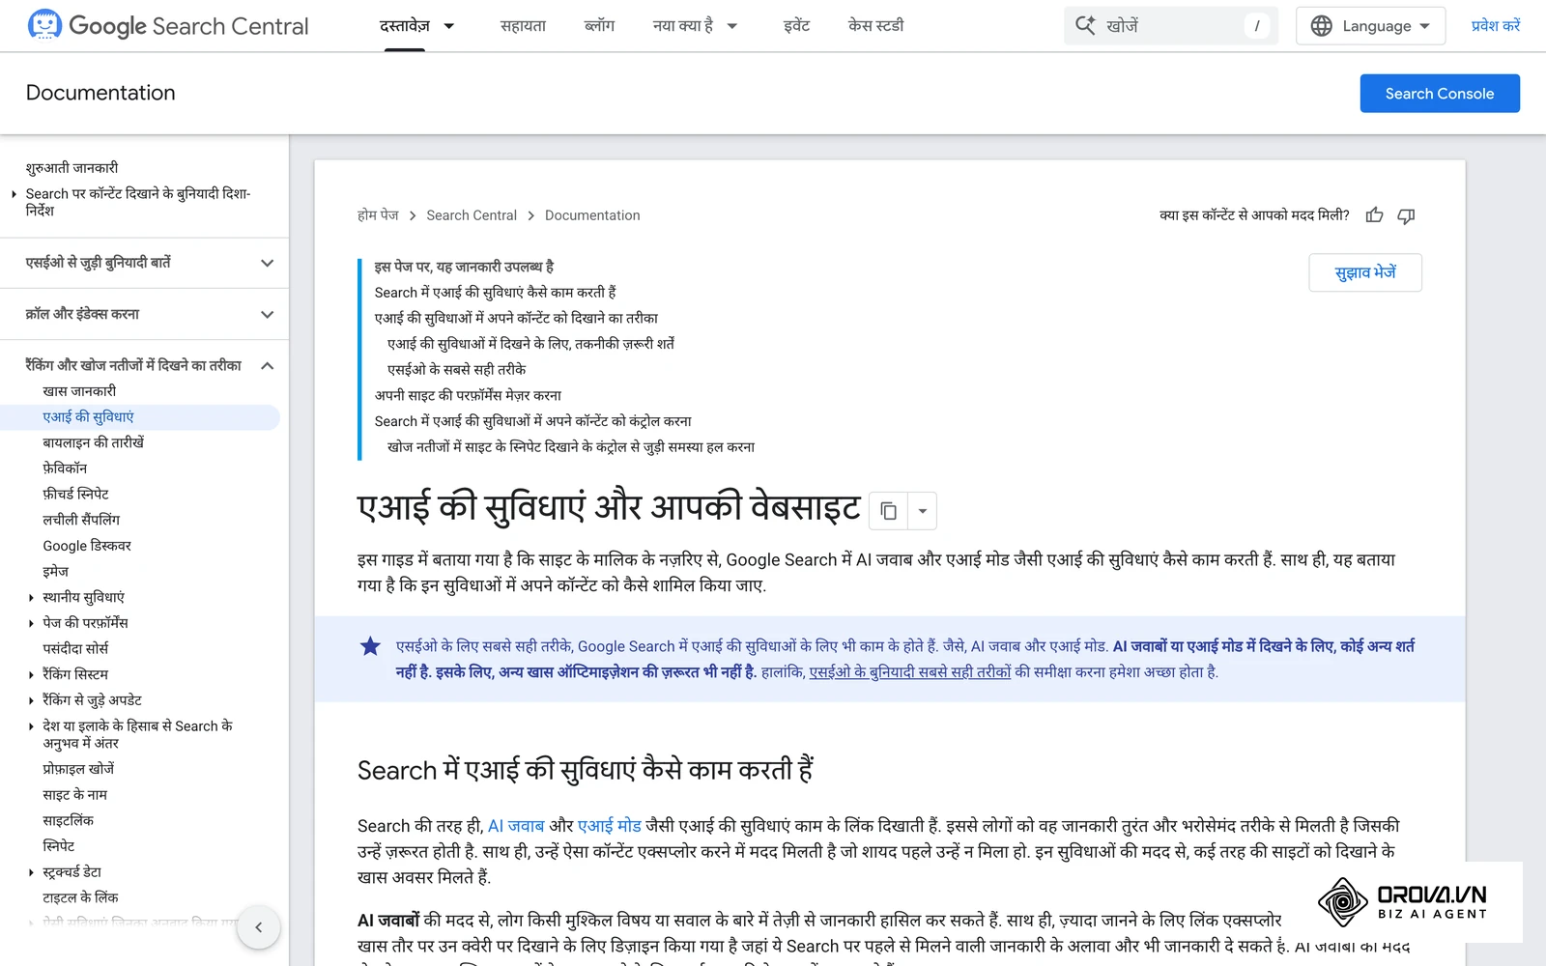Select फ़ीचर्ड स्निपेट in sidebar
This screenshot has width=1546, height=966.
75,494
